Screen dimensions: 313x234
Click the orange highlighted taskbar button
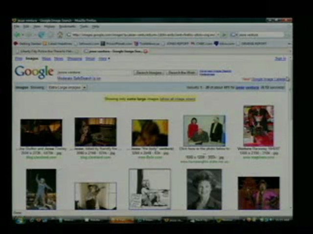tap(122, 220)
